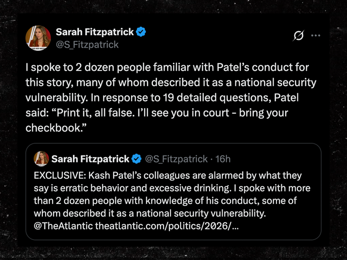347x260 pixels.
Task: Open the quoted tweet's 16h timestamp
Action: pos(223,159)
